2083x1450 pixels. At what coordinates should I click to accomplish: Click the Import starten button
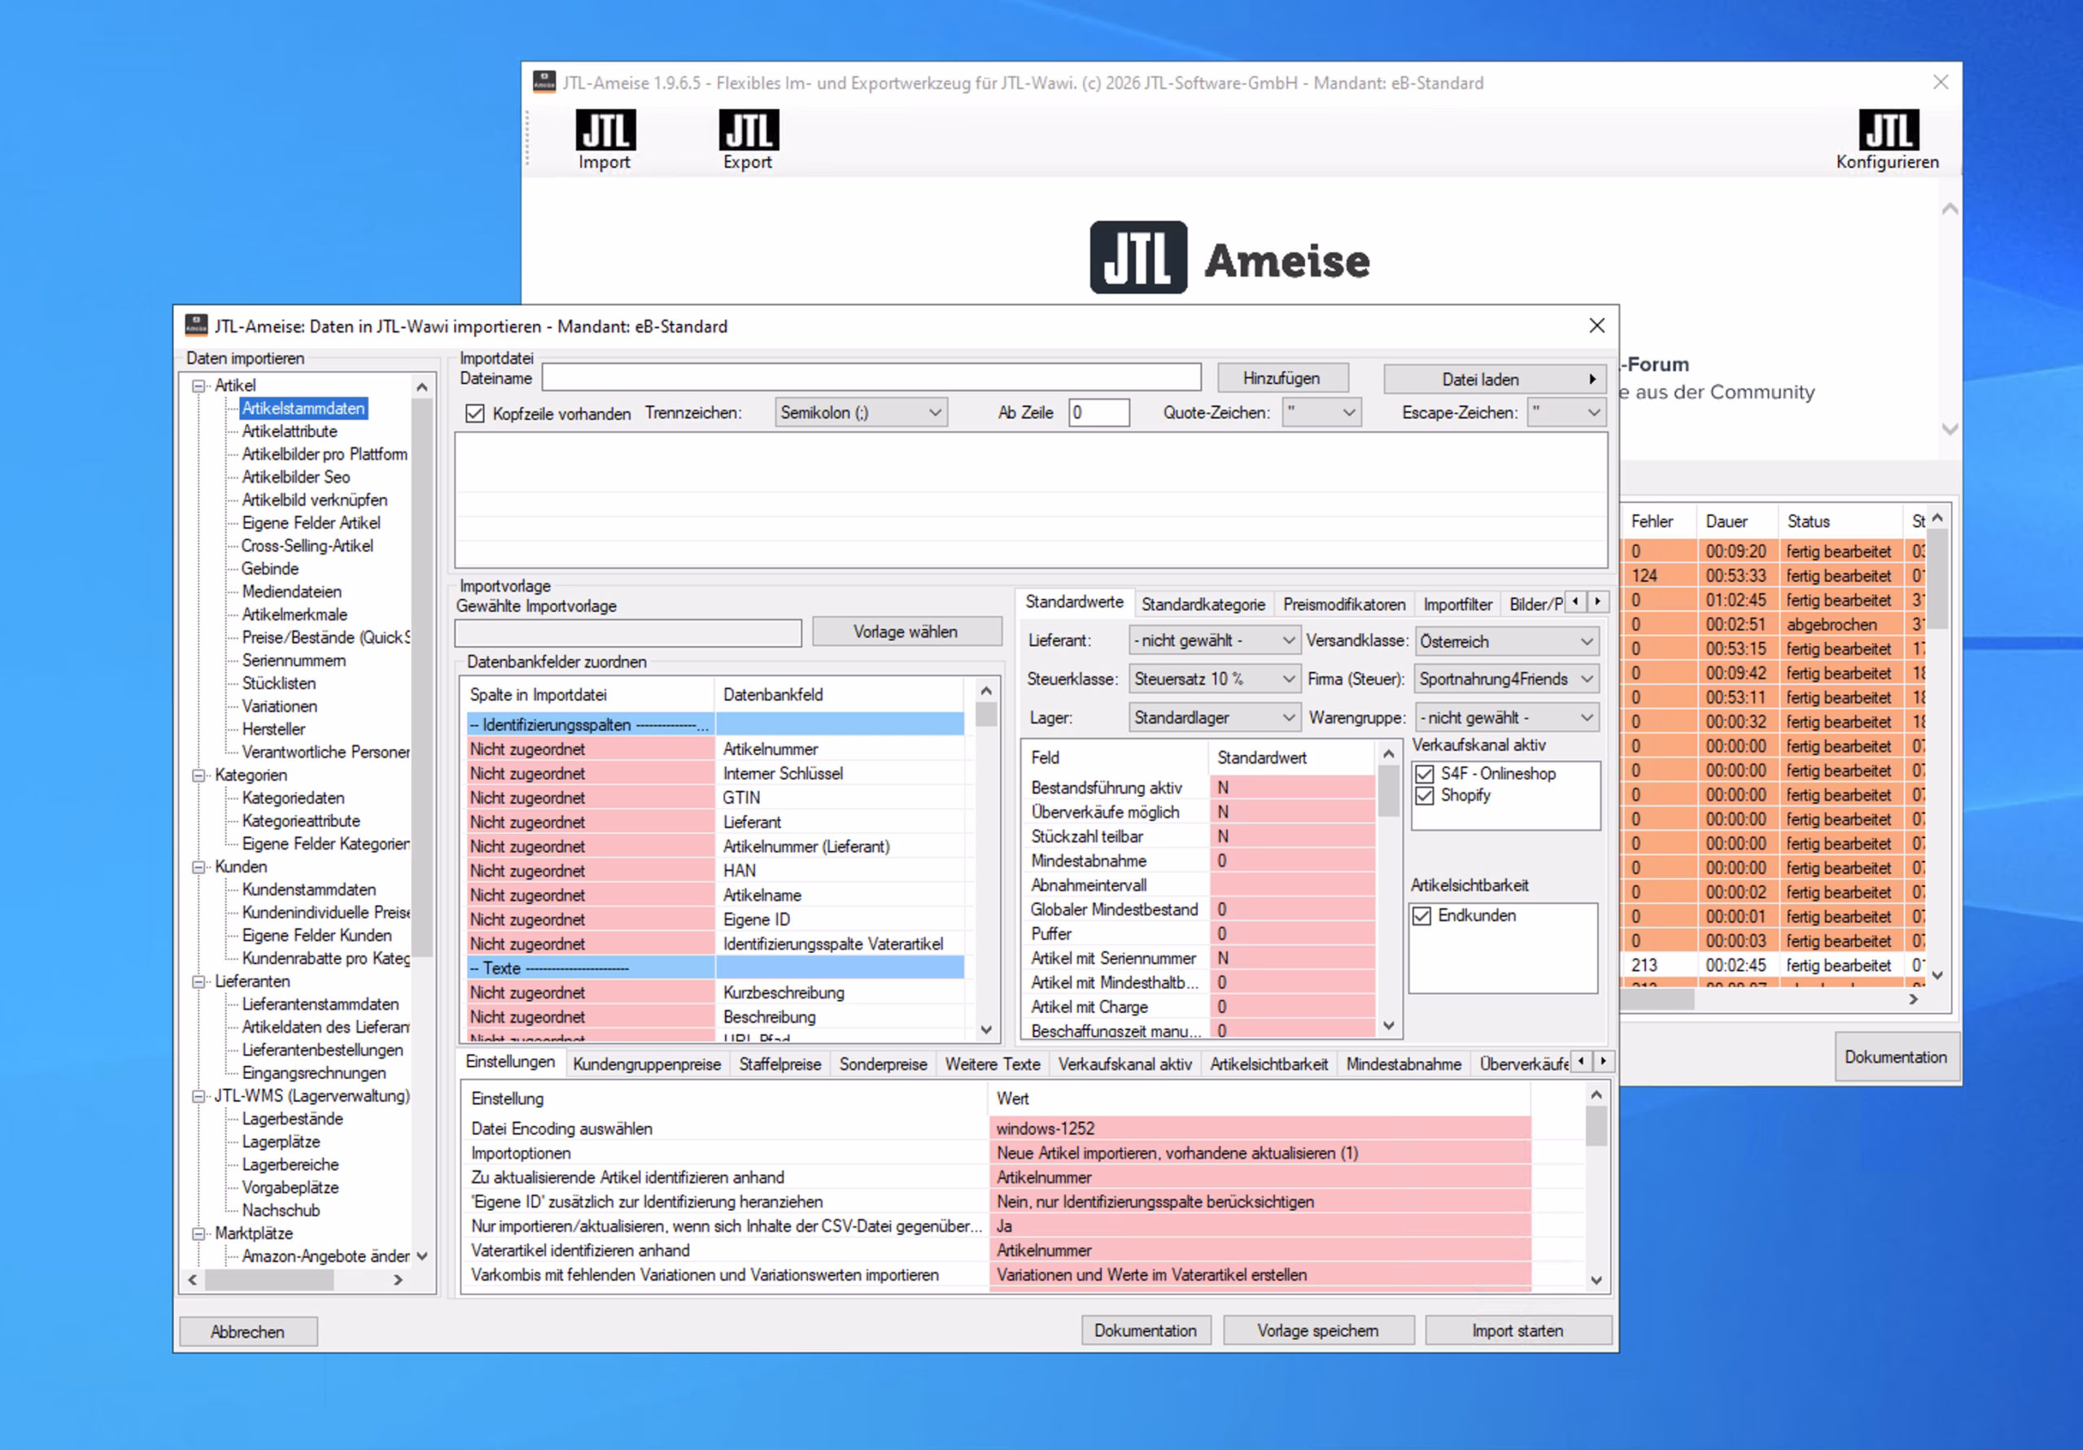click(1517, 1330)
